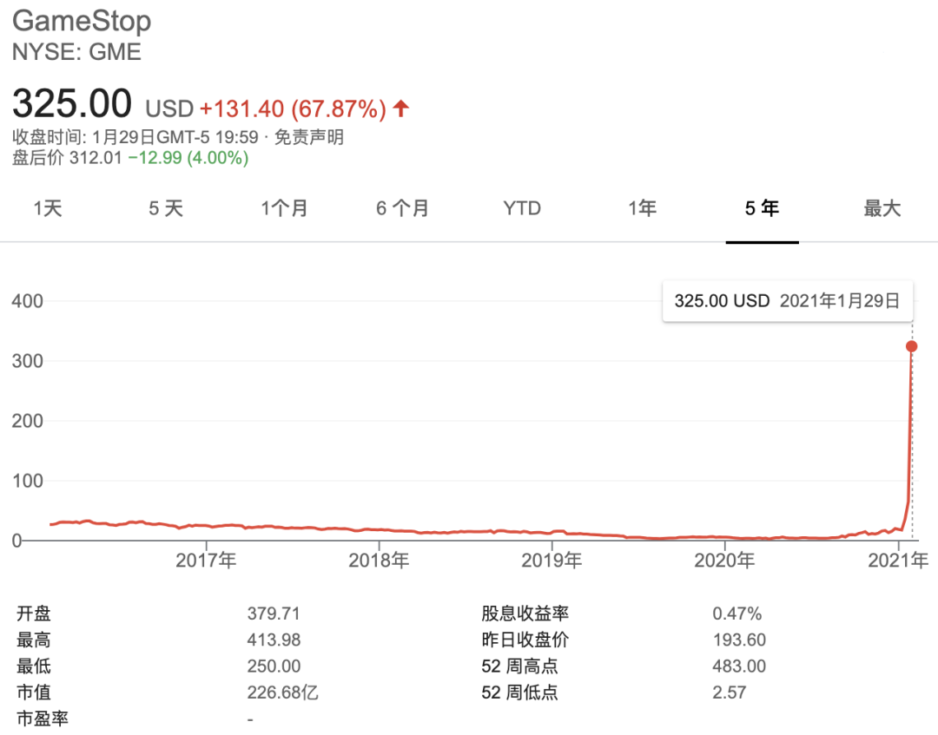Select the 5 天 time range tab
This screenshot has height=735, width=938.
(166, 208)
